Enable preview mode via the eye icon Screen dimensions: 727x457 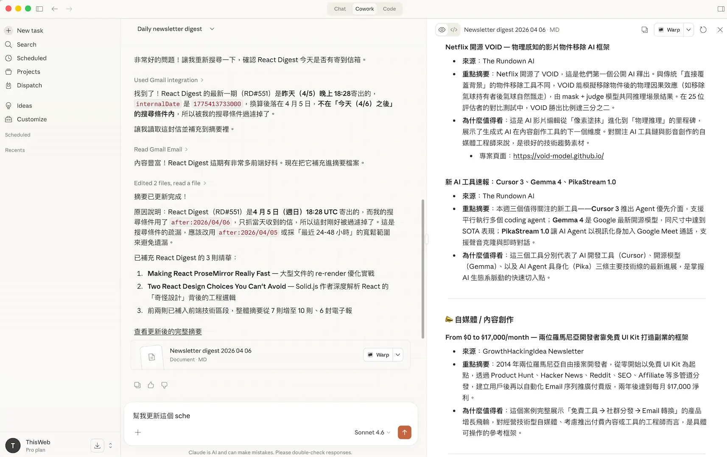coord(442,29)
